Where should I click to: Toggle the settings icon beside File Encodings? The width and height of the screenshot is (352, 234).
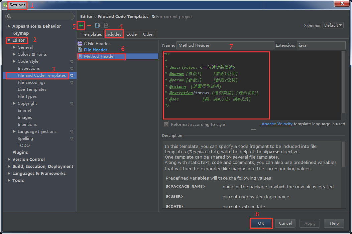tap(72, 82)
